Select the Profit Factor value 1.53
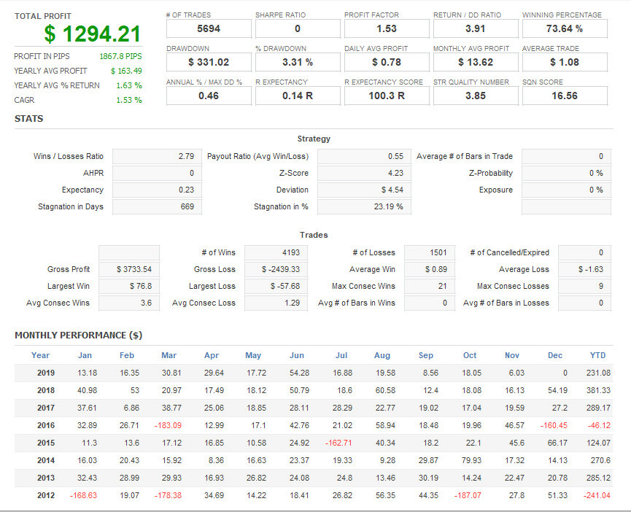The image size is (631, 512). [387, 29]
